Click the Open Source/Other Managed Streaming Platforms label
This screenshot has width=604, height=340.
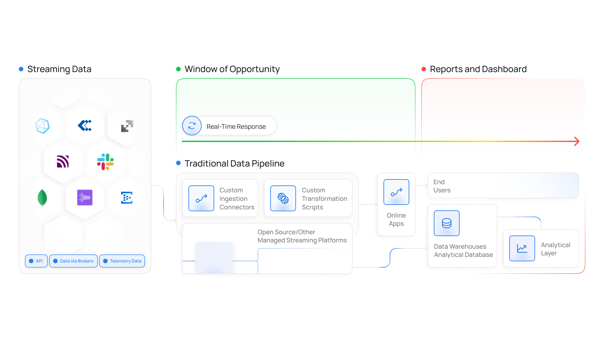302,236
